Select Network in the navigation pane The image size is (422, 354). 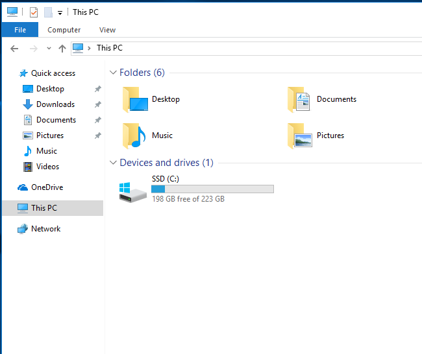pyautogui.click(x=45, y=229)
